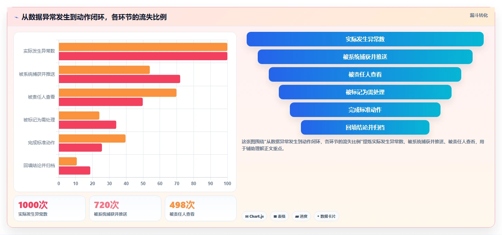Select the 实际发生异常数 funnel stage bar
This screenshot has height=235, width=502.
tap(365, 39)
